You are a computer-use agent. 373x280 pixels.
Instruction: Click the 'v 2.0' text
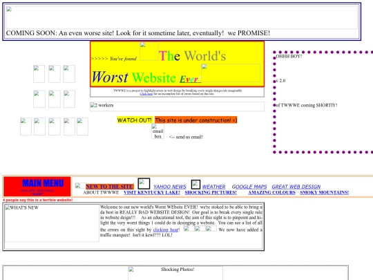pyautogui.click(x=280, y=80)
